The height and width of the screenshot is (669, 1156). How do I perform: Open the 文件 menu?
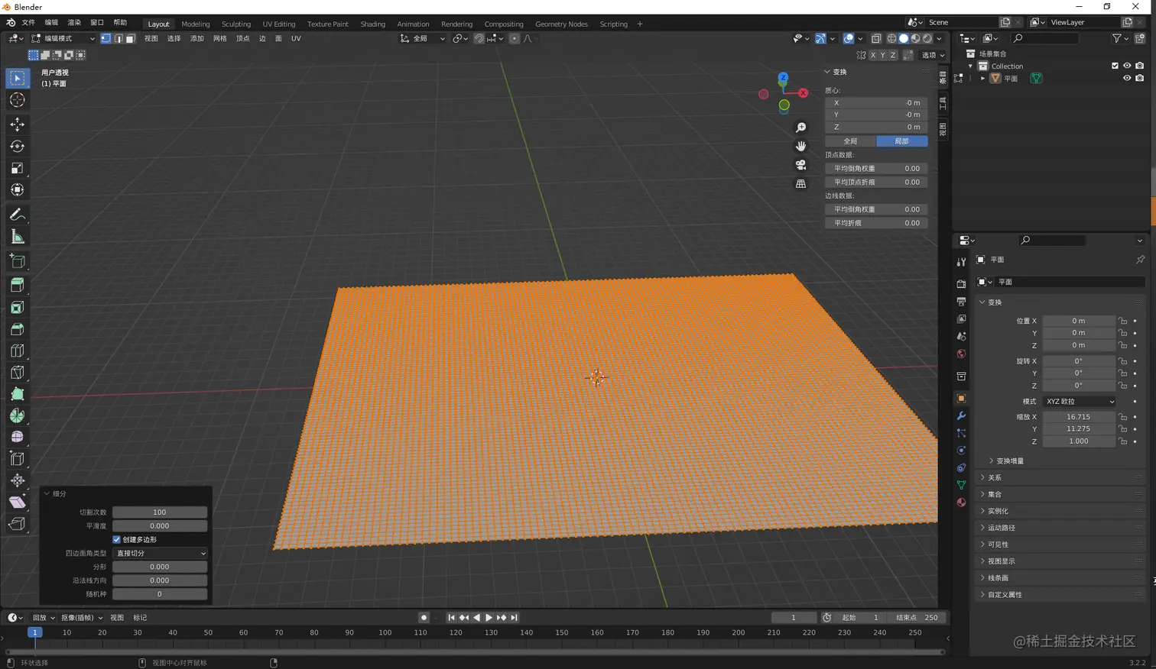pos(28,23)
